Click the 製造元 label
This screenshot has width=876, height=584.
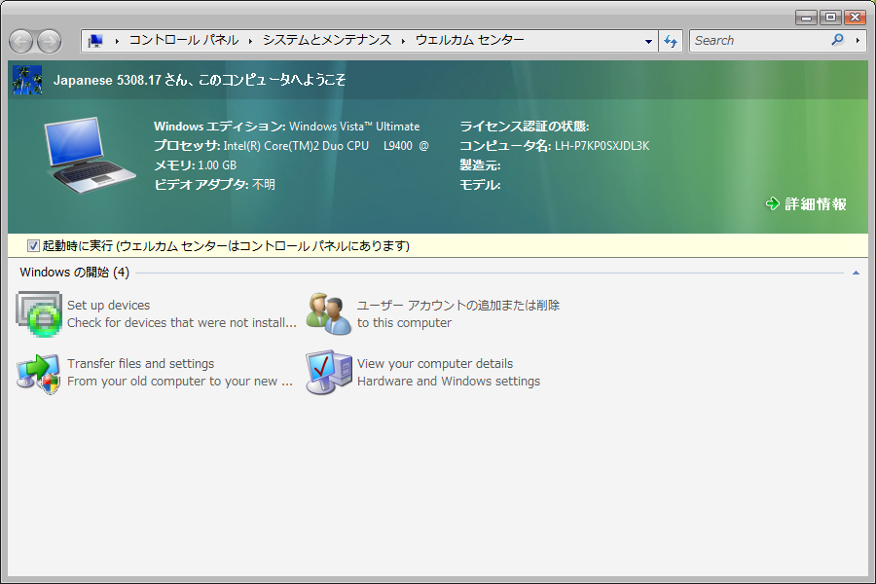coord(480,164)
